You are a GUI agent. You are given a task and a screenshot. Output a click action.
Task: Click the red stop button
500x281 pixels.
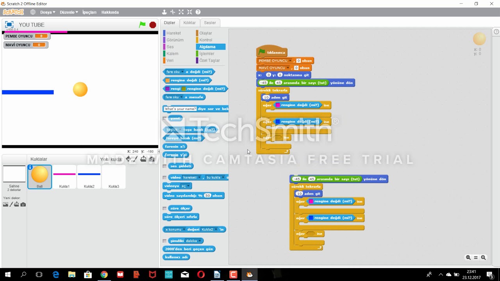[153, 25]
